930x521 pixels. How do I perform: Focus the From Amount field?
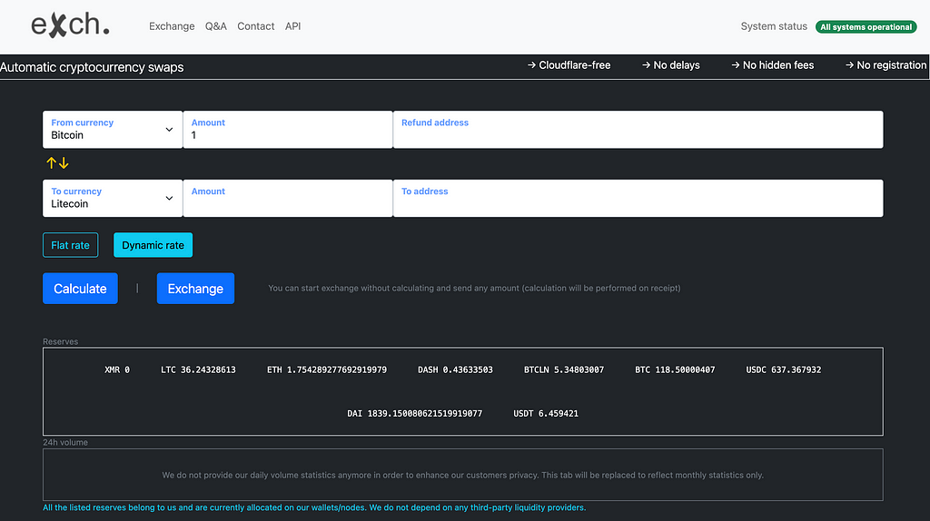pos(288,129)
